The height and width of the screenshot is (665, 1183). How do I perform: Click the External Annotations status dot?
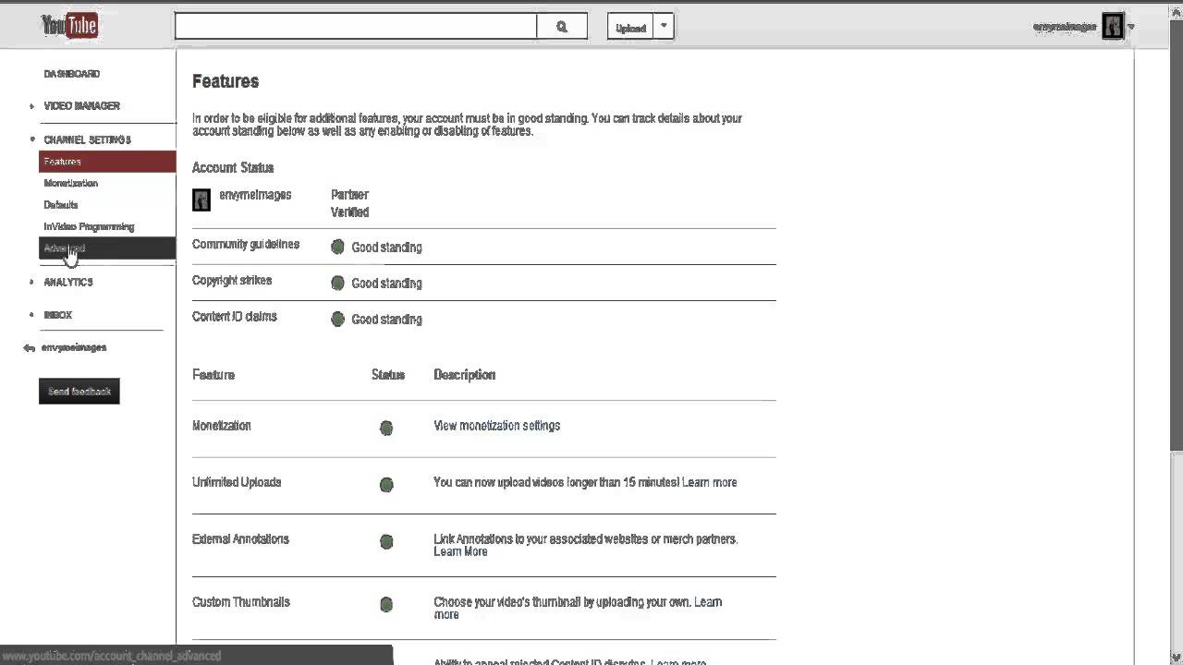coord(386,541)
